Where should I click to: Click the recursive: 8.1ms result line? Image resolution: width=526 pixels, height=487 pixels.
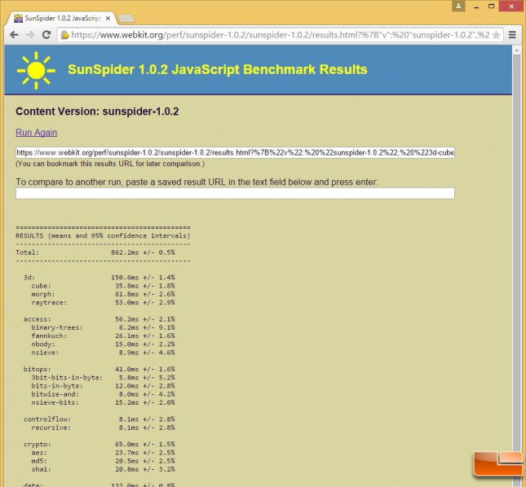[x=104, y=428]
